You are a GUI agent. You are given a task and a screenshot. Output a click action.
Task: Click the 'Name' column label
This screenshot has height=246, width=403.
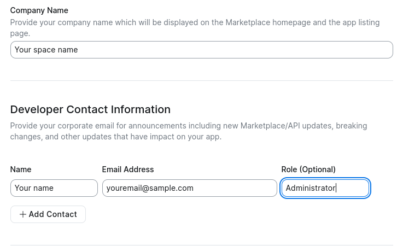(x=21, y=169)
